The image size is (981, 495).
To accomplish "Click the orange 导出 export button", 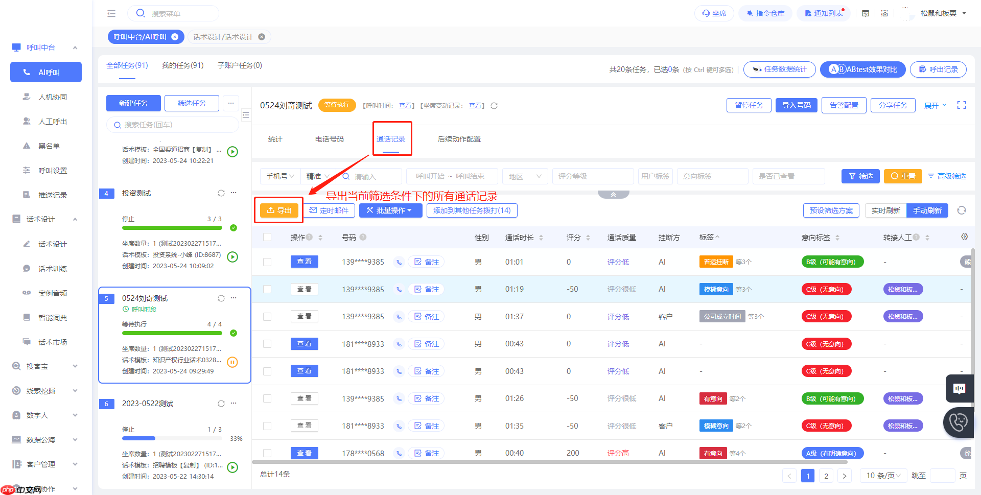I will pos(279,210).
